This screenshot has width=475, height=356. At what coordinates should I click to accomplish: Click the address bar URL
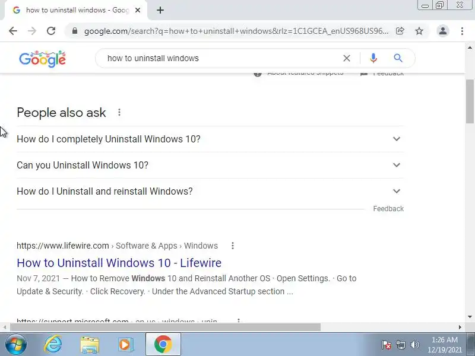(236, 31)
